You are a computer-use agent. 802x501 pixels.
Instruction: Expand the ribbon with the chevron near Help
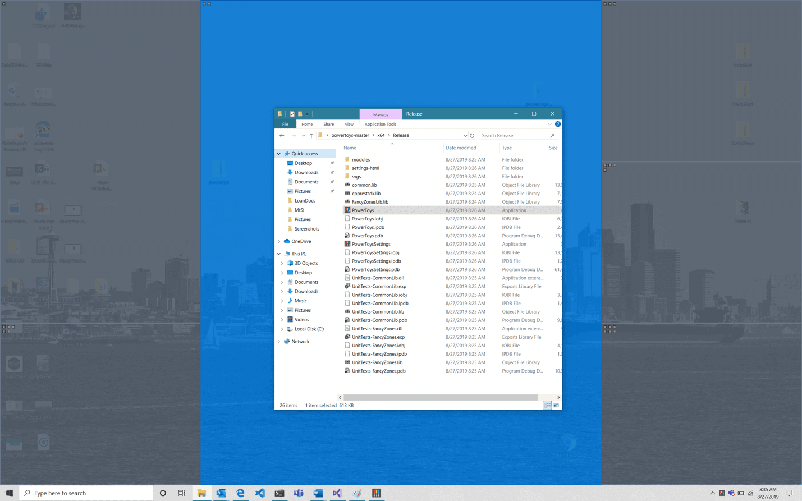point(549,124)
